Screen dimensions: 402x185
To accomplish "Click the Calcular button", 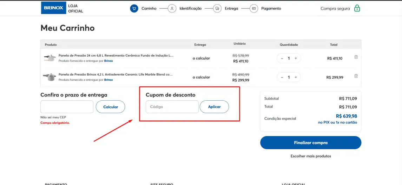I will coord(111,107).
